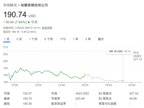Click the gray chart marker dot at 19:13
The width and height of the screenshot is (144, 108).
pyautogui.click(x=123, y=81)
